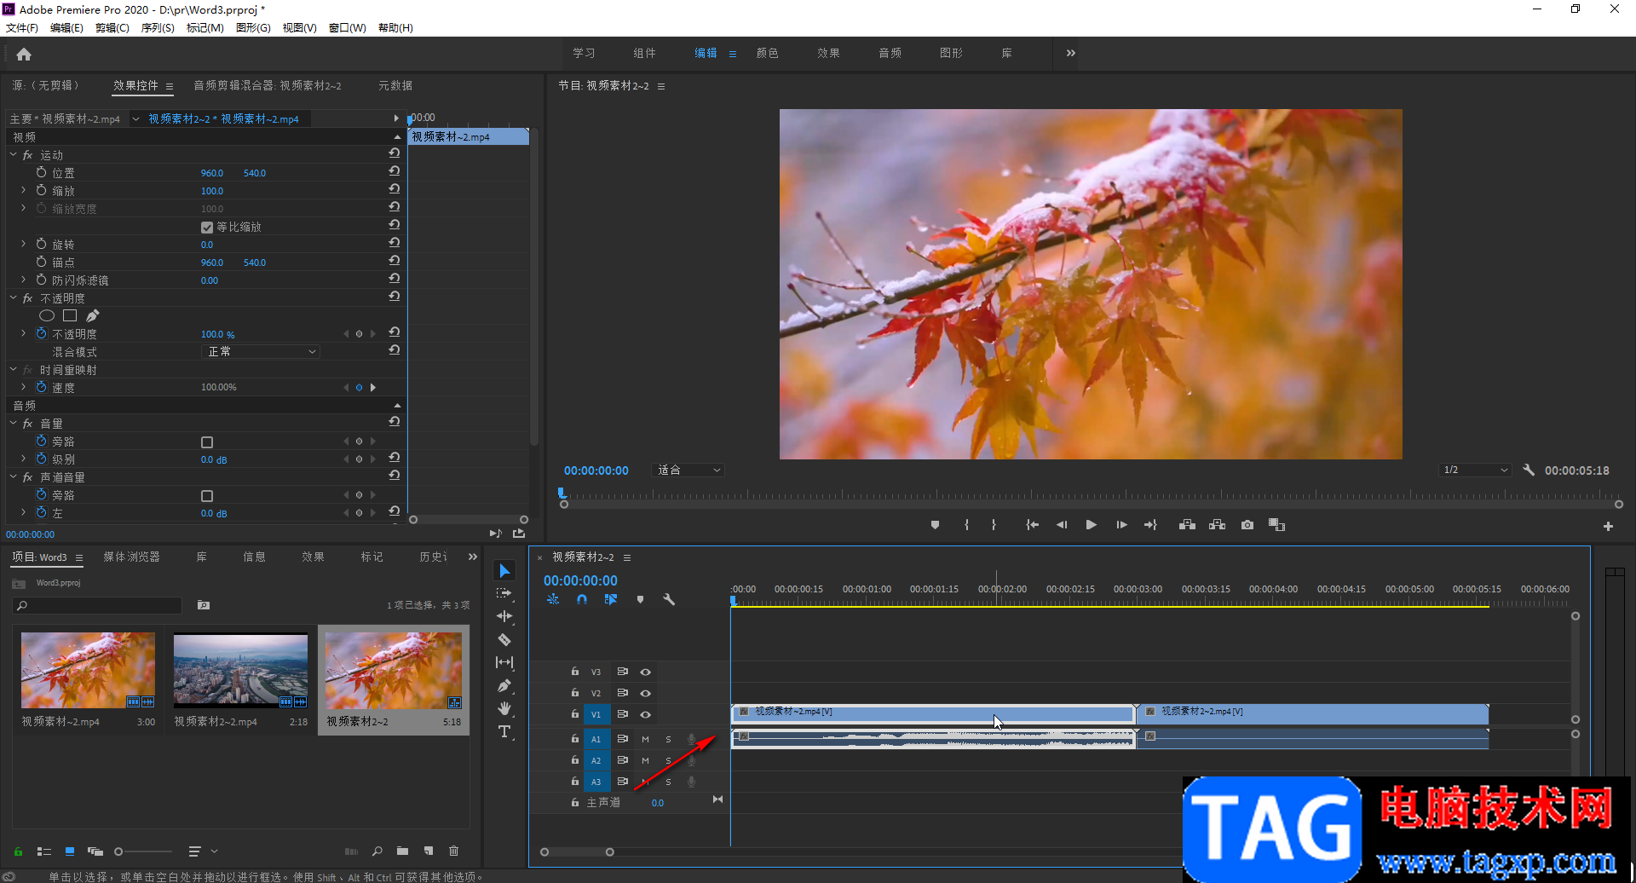
Task: Select the ellipse mask tool under Opacity
Action: click(47, 316)
